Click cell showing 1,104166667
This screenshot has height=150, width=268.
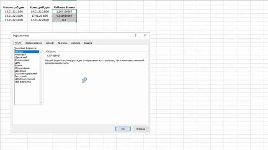[x=64, y=12]
